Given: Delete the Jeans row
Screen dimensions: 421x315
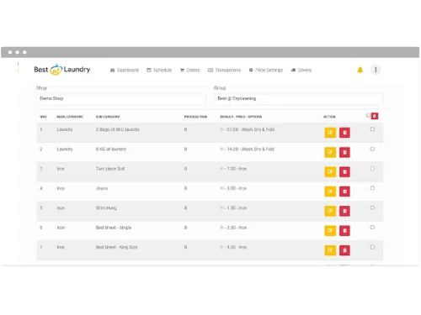Looking at the screenshot, I should tap(344, 192).
